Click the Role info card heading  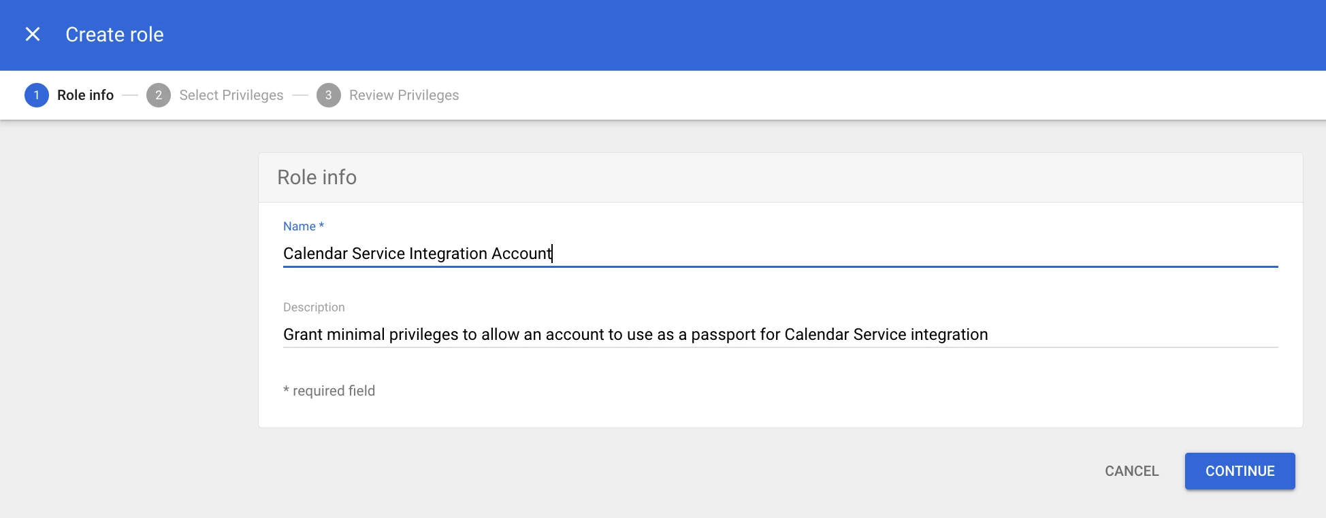tap(317, 177)
